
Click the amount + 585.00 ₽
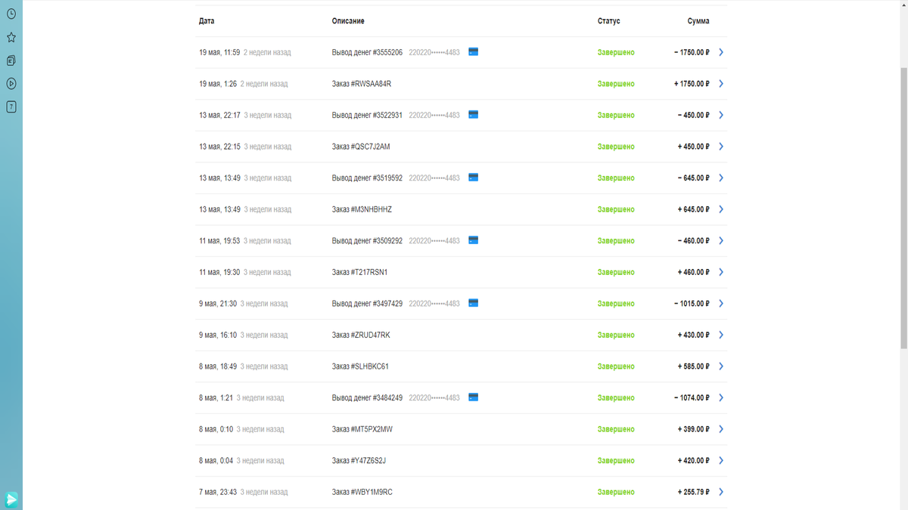pos(694,366)
